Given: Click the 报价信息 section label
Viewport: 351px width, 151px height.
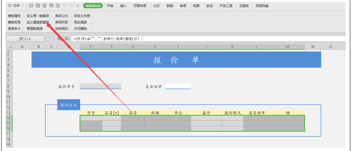Looking at the screenshot, I should point(69,105).
